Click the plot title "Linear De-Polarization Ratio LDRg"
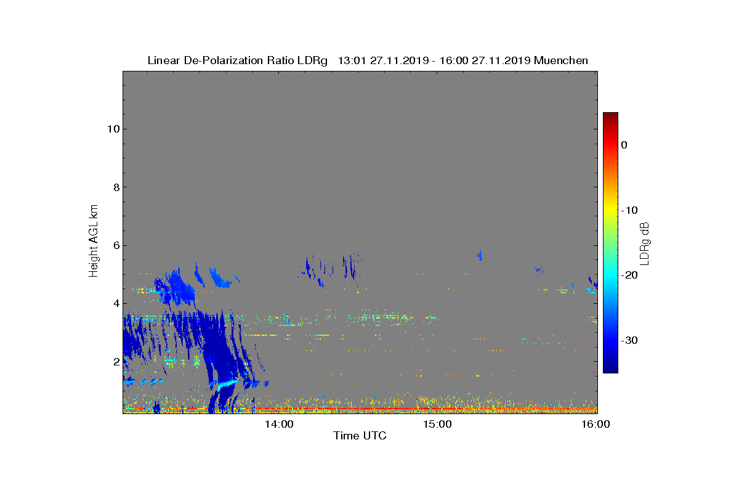Screen dimensions: 739x493 click(237, 60)
